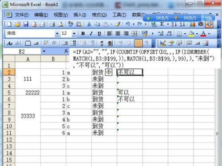Apply comma style to cells
The width and height of the screenshot is (222, 166).
tap(153, 34)
